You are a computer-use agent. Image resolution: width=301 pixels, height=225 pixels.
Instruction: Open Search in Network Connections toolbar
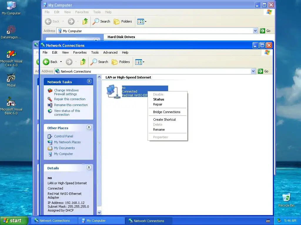coord(99,62)
